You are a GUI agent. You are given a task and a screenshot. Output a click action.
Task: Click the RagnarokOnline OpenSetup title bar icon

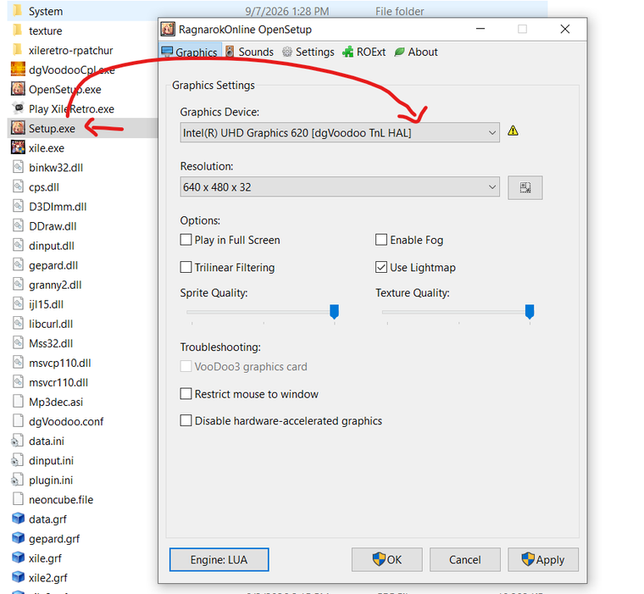tap(168, 29)
